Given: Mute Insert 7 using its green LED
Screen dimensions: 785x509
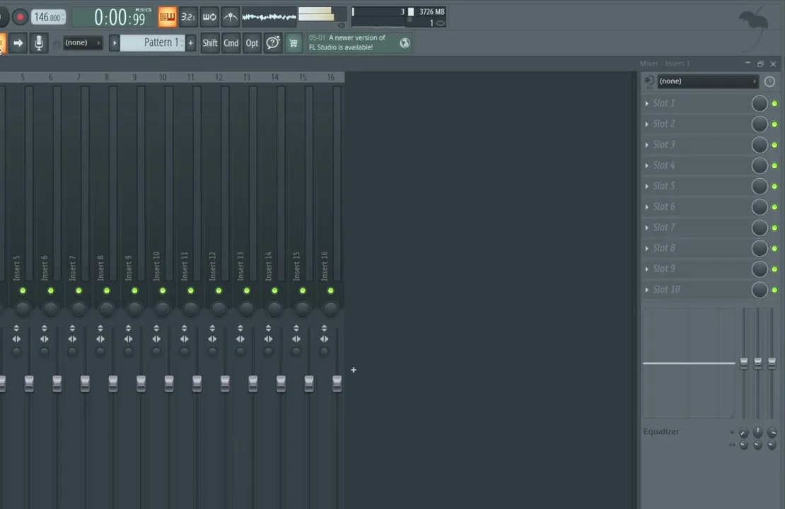Looking at the screenshot, I should [x=78, y=291].
